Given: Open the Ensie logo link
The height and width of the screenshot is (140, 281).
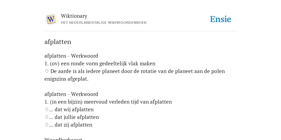Looking at the screenshot, I should 221,19.
